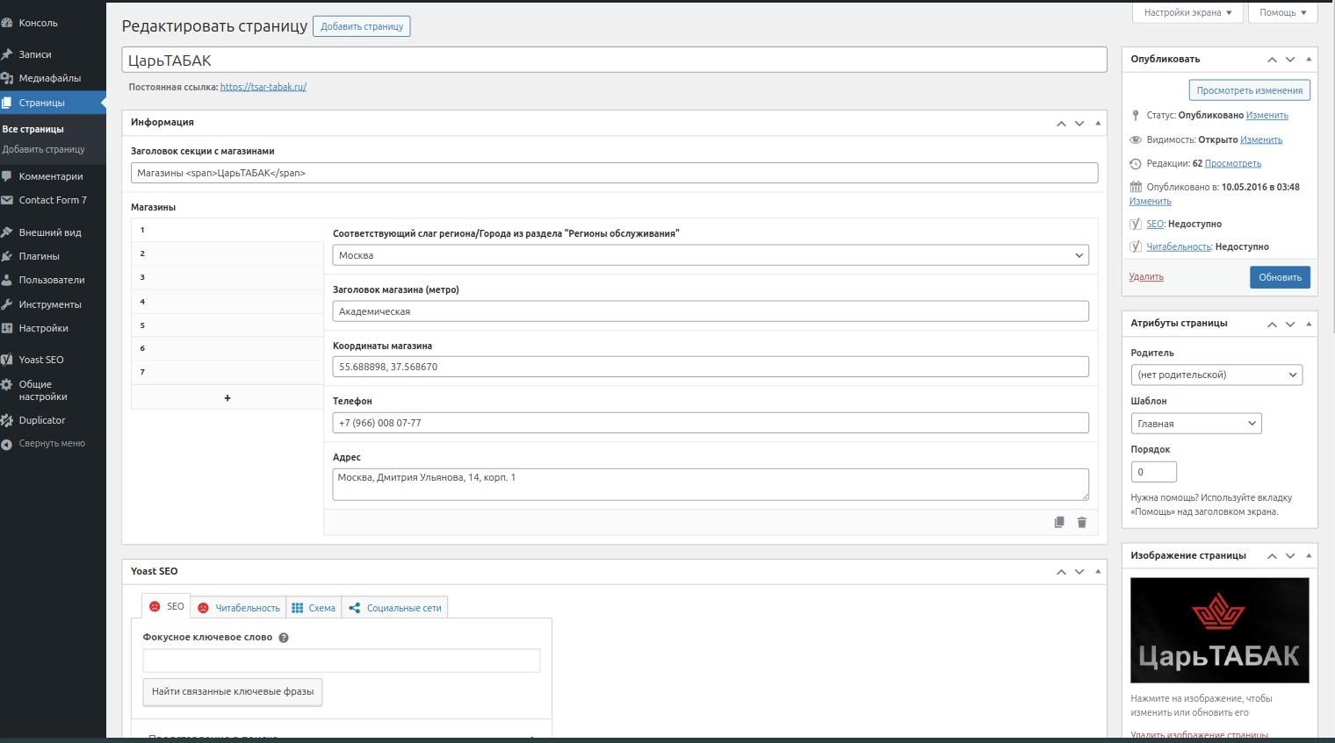Click Добавить страницу button near title

click(x=362, y=26)
